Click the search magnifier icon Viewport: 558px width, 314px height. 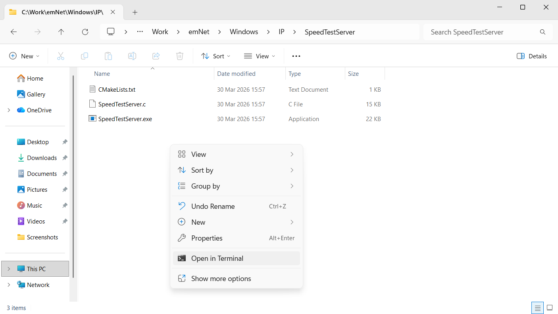[543, 32]
